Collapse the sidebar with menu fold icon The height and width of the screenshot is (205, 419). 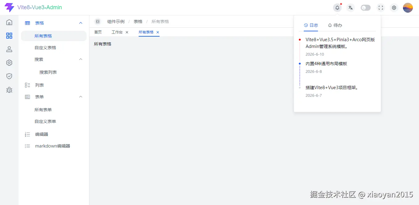(98, 22)
